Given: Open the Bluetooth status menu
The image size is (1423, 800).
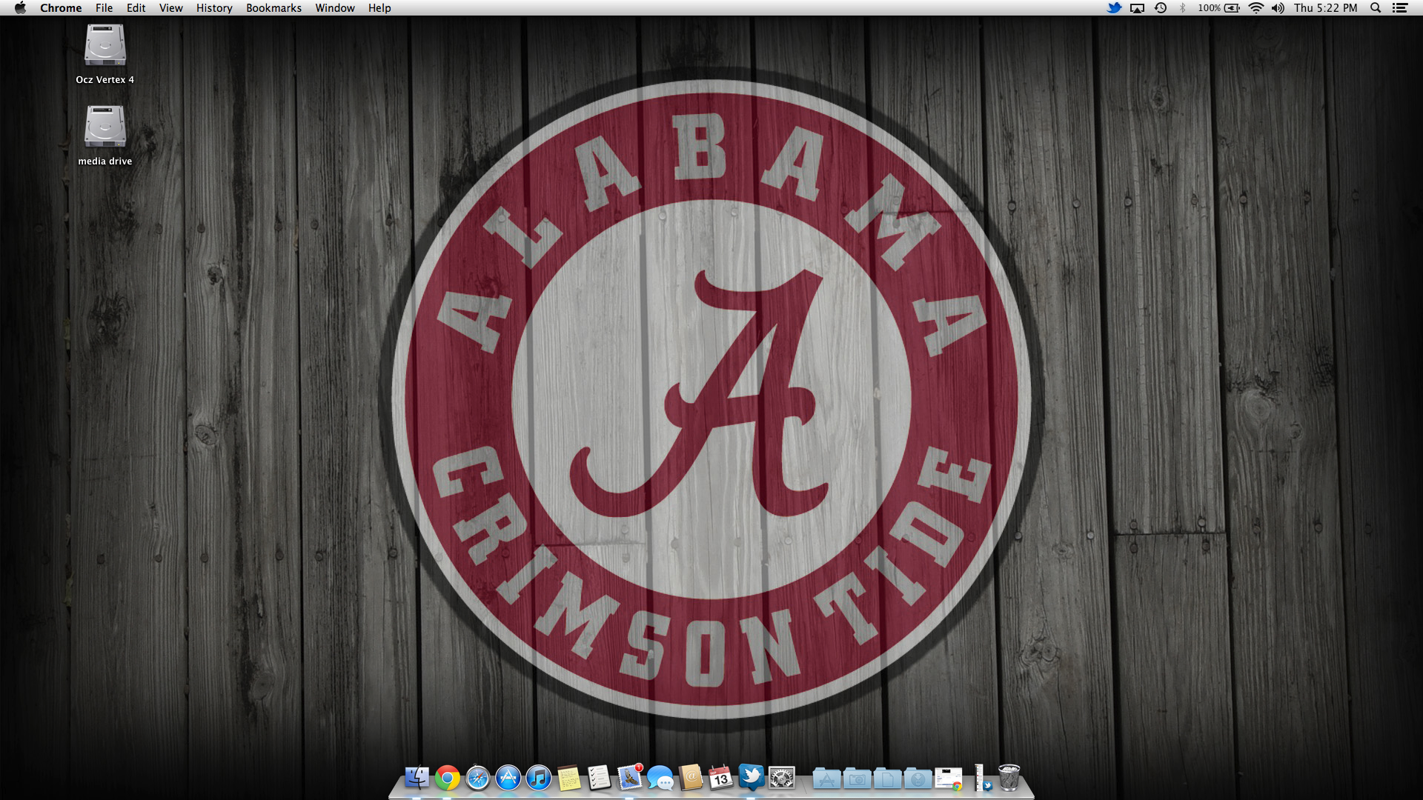Looking at the screenshot, I should pos(1183,8).
